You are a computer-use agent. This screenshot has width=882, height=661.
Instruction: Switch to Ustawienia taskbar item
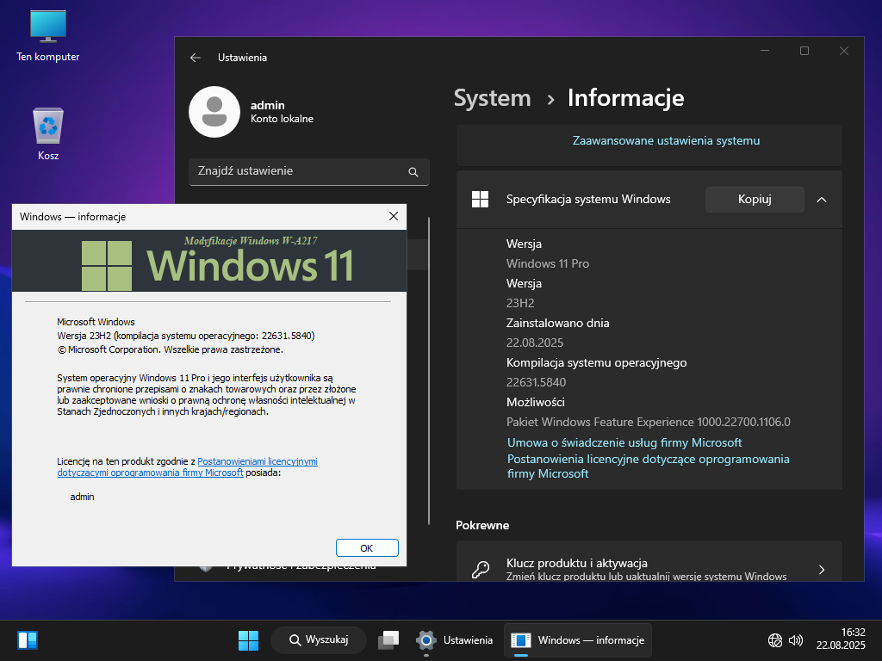[x=455, y=640]
